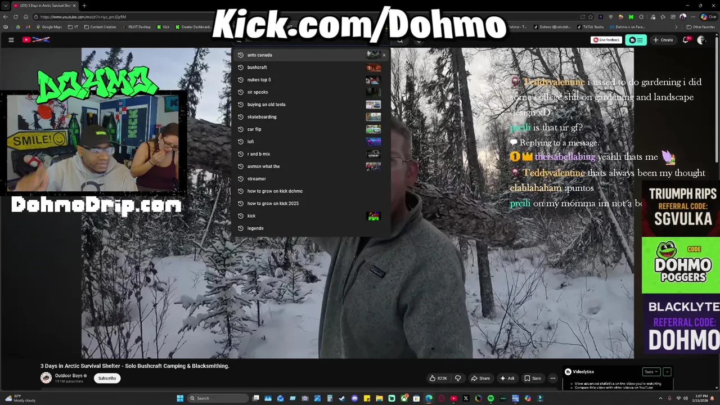This screenshot has height=405, width=720.
Task: Choose 'streamer' from search history
Action: 310,179
